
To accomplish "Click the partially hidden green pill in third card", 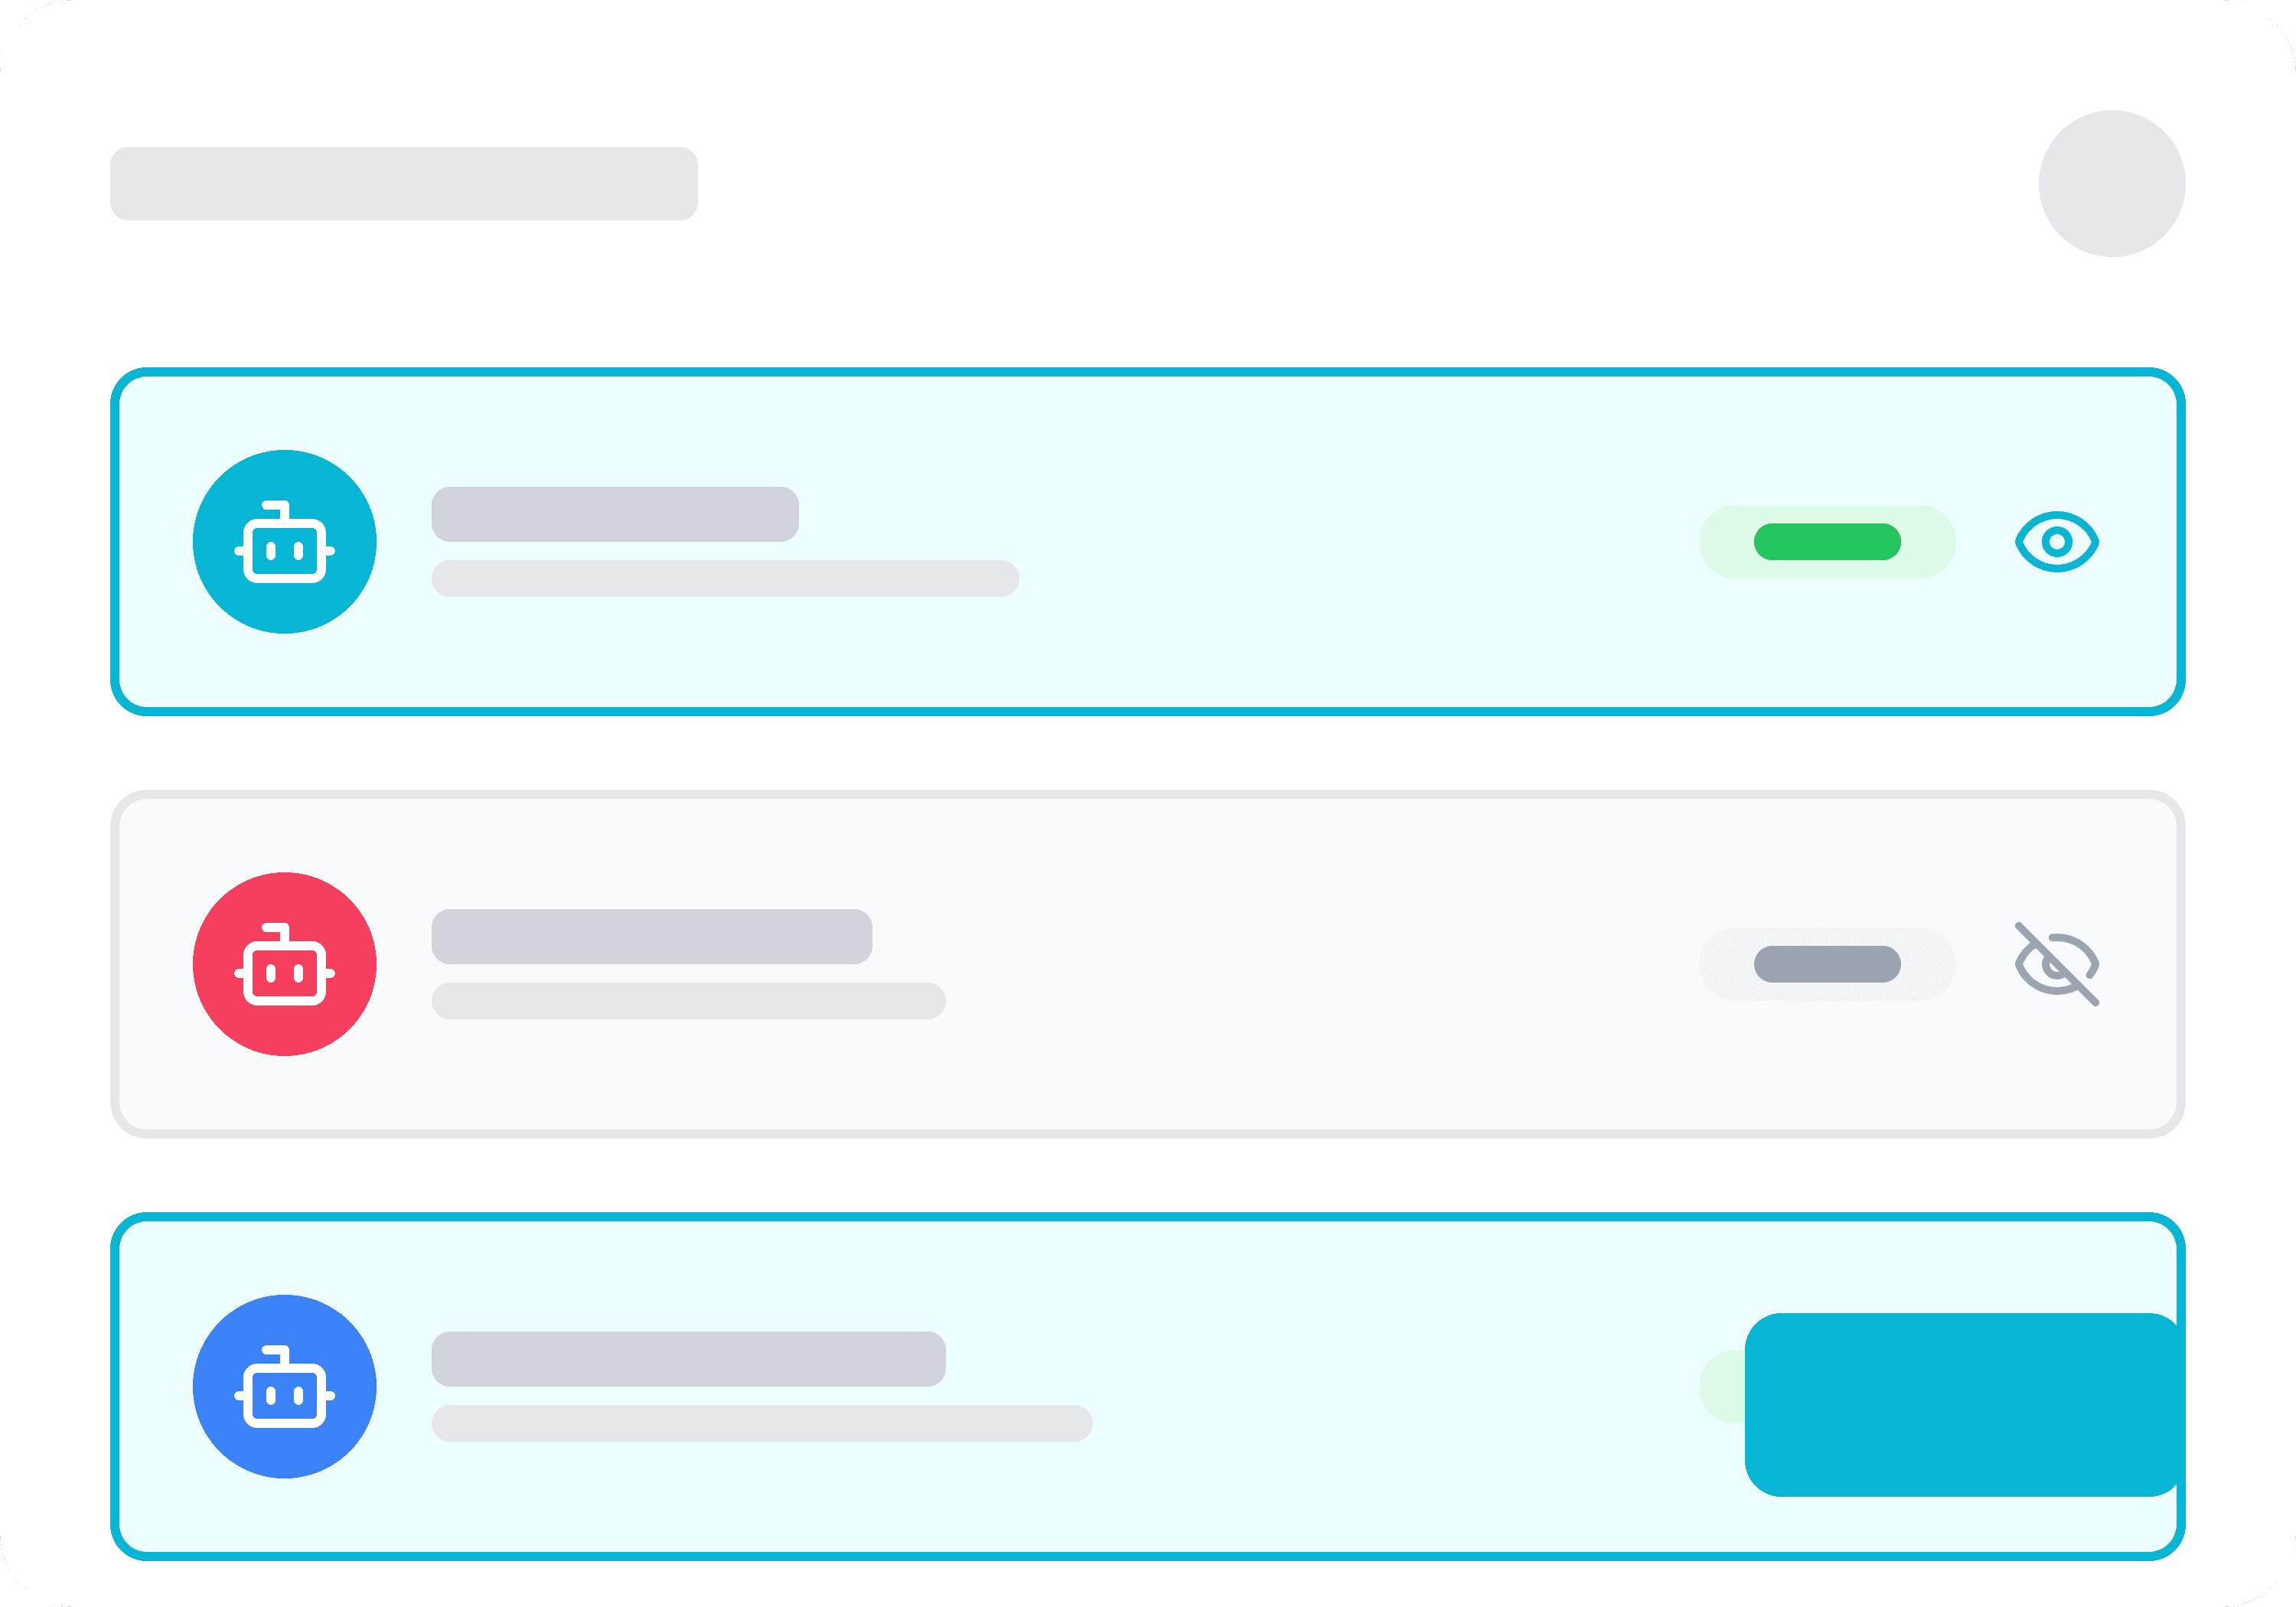I will 1722,1386.
